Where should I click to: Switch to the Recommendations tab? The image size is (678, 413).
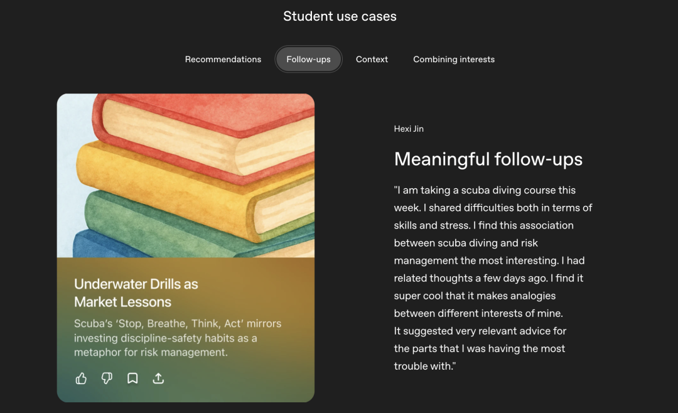[223, 60]
